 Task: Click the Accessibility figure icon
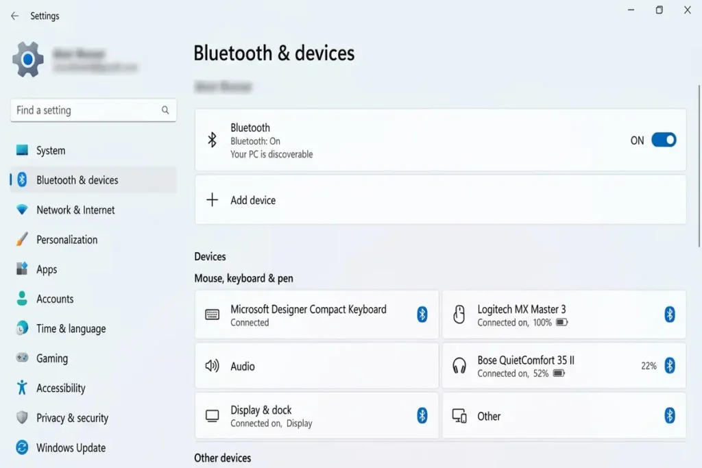click(22, 387)
